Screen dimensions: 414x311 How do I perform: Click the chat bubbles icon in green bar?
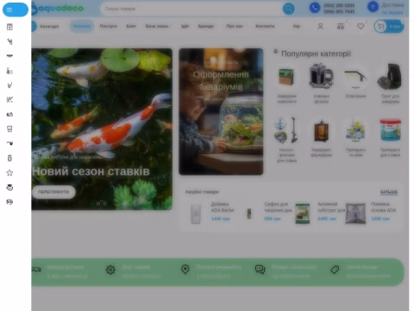tap(260, 270)
